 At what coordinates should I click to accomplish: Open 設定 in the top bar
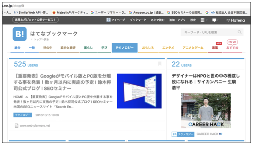pos(193,20)
